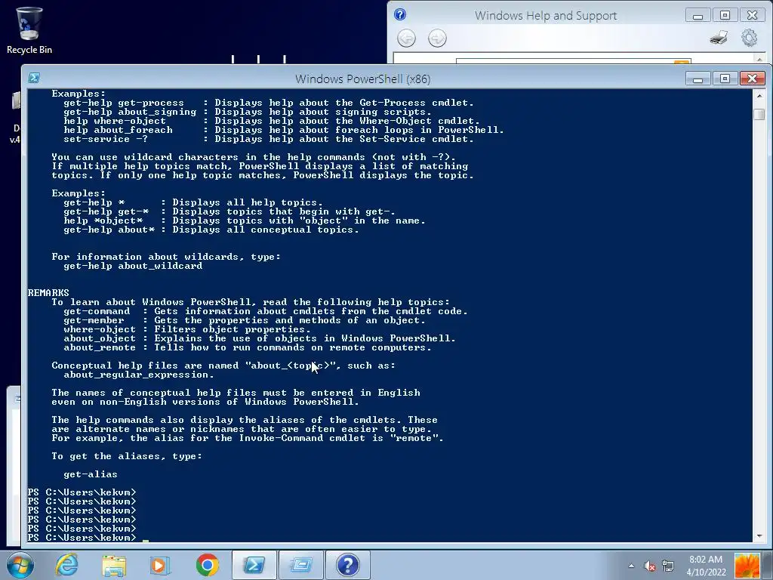Screen dimensions: 773x580
Task: Open Windows Media Player taskbar icon
Action: (x=160, y=565)
